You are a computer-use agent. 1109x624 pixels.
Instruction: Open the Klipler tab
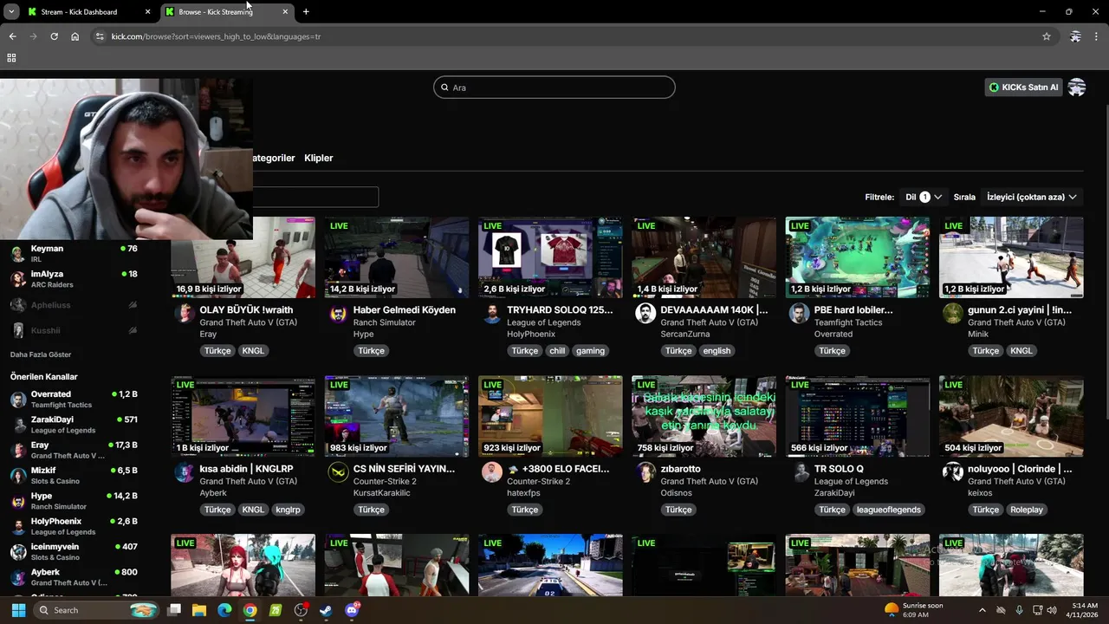click(x=319, y=158)
